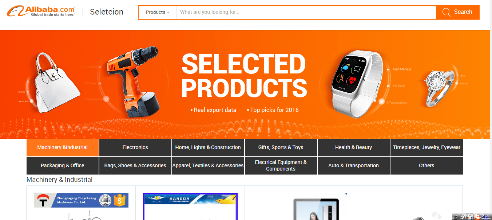Switch to the Electronics tab
Screen dimensions: 492x220
[135, 148]
